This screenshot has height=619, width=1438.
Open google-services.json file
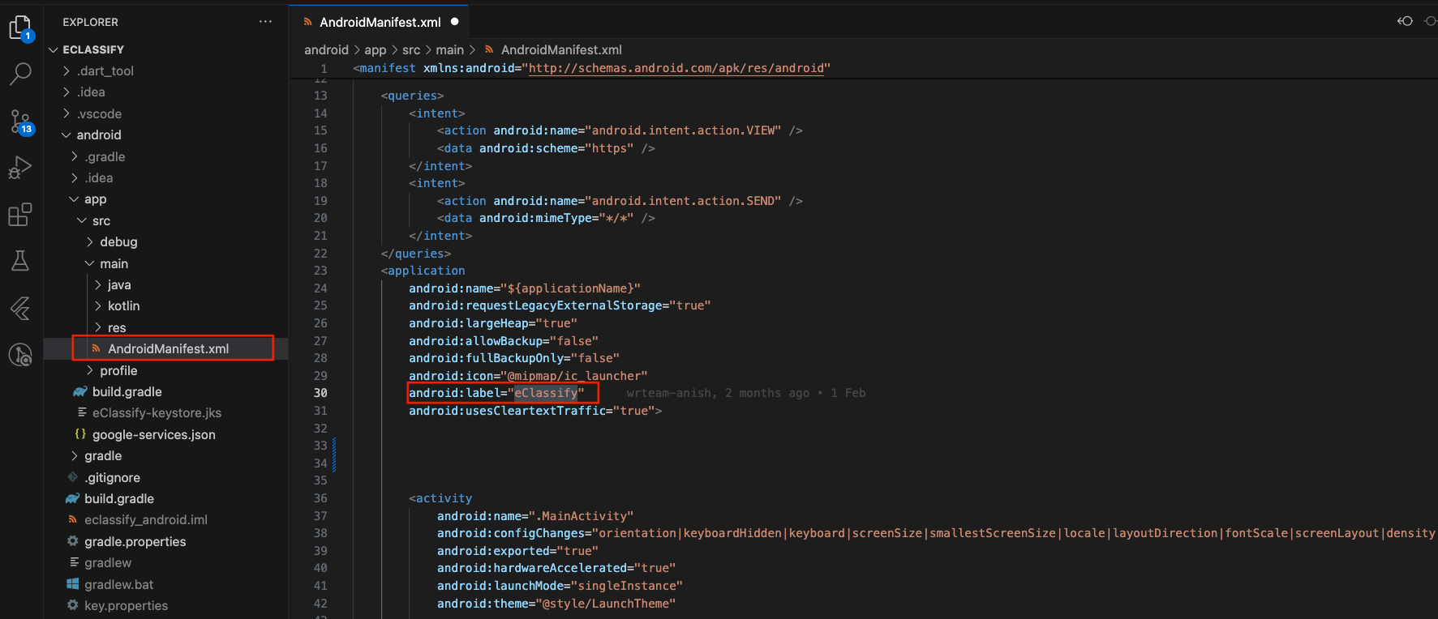point(153,435)
